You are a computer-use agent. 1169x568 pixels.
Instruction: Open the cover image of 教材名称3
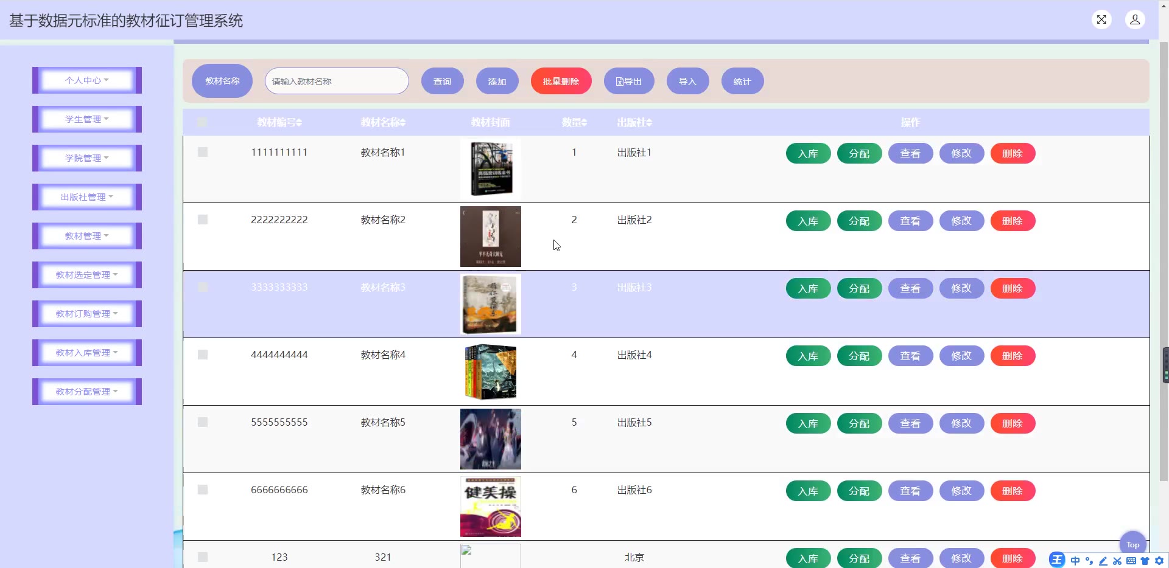click(x=491, y=304)
